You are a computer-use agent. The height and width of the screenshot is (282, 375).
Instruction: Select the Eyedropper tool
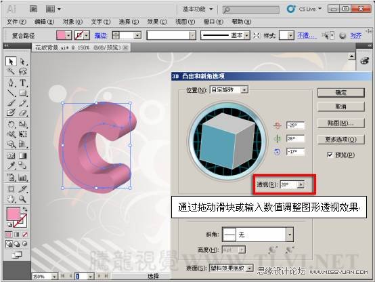(x=11, y=165)
